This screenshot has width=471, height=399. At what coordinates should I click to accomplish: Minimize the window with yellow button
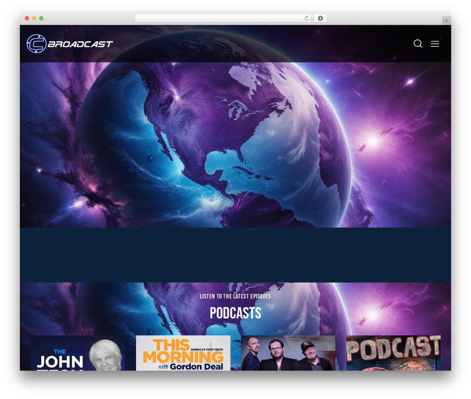coord(34,18)
